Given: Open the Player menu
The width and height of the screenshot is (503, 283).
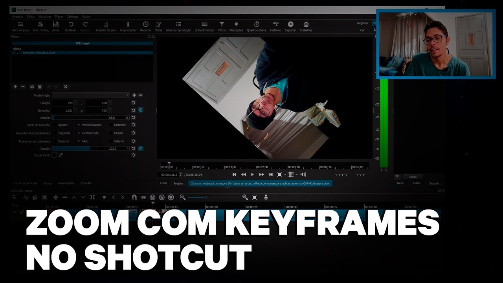Looking at the screenshot, I should tap(59, 17).
